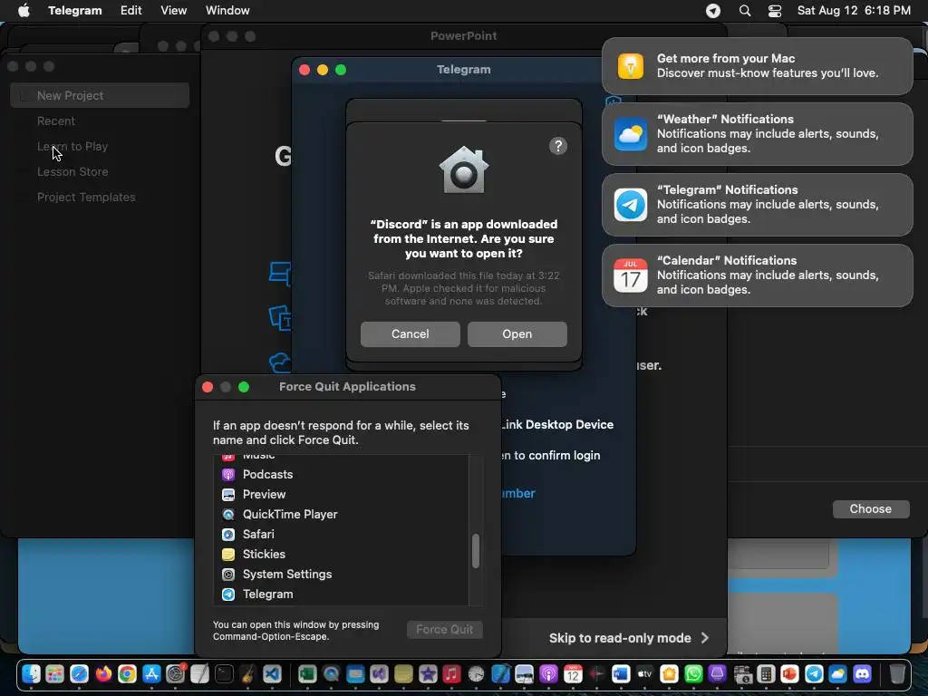Launch GarageBand from the Dock

coord(248,673)
